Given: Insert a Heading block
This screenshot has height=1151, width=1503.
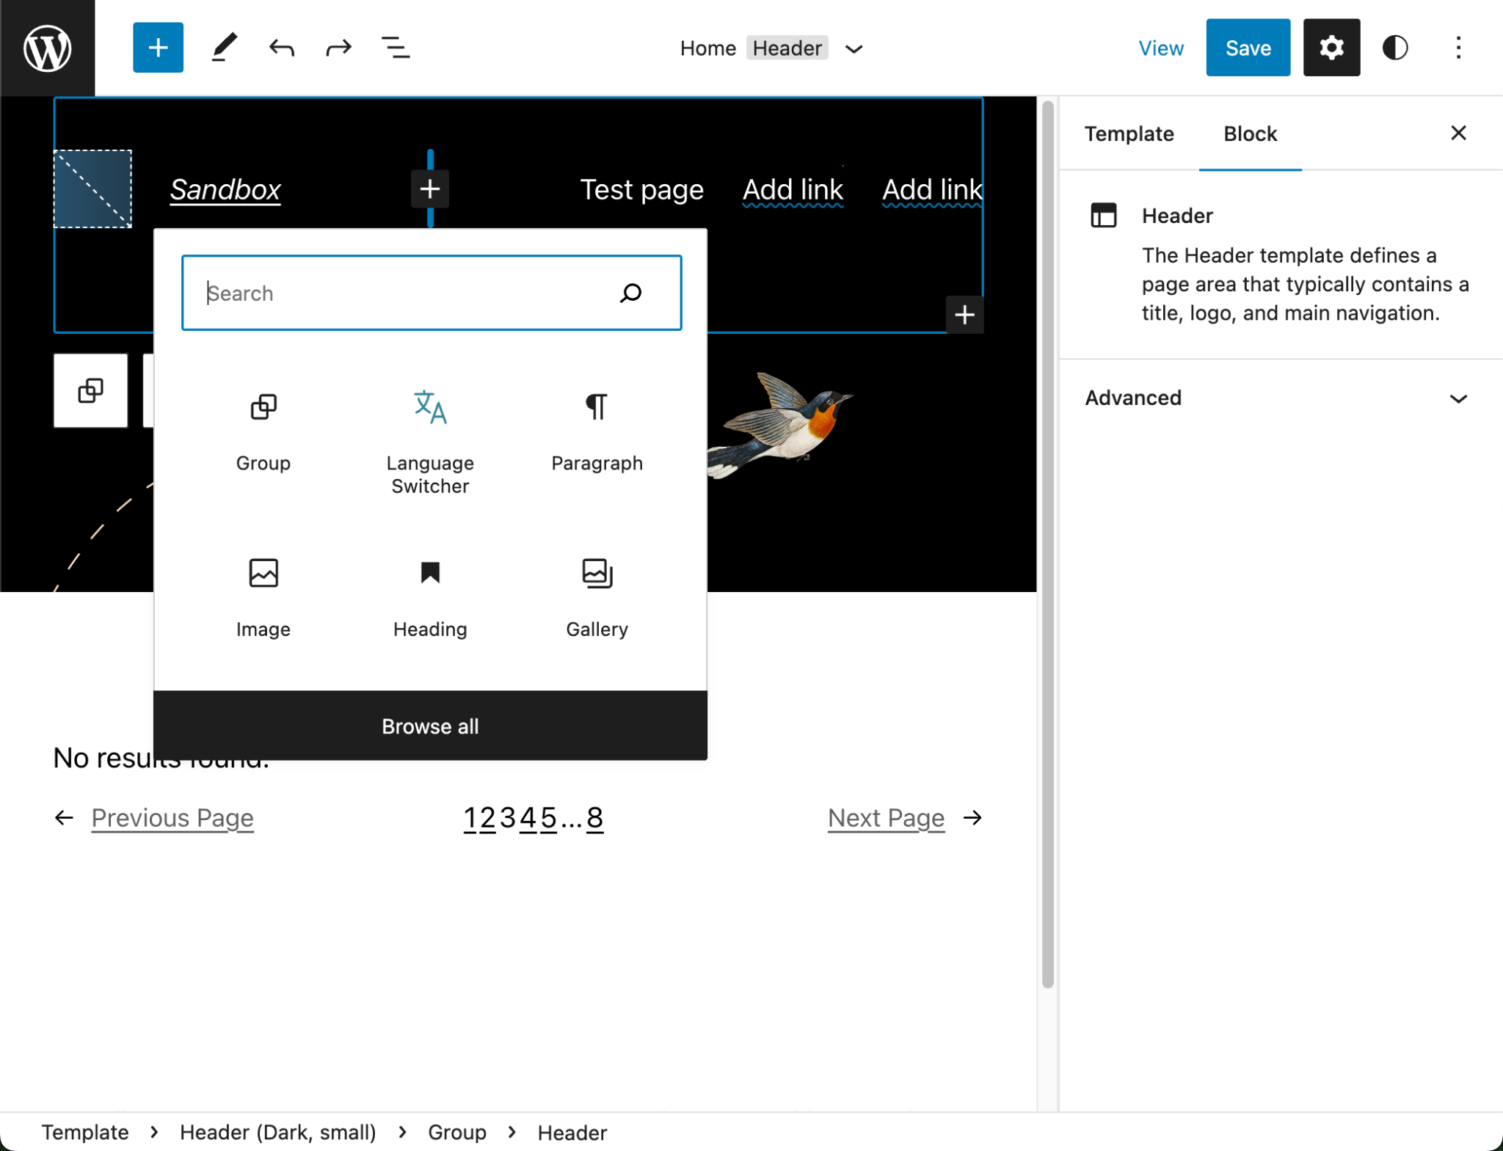Looking at the screenshot, I should click(x=429, y=598).
